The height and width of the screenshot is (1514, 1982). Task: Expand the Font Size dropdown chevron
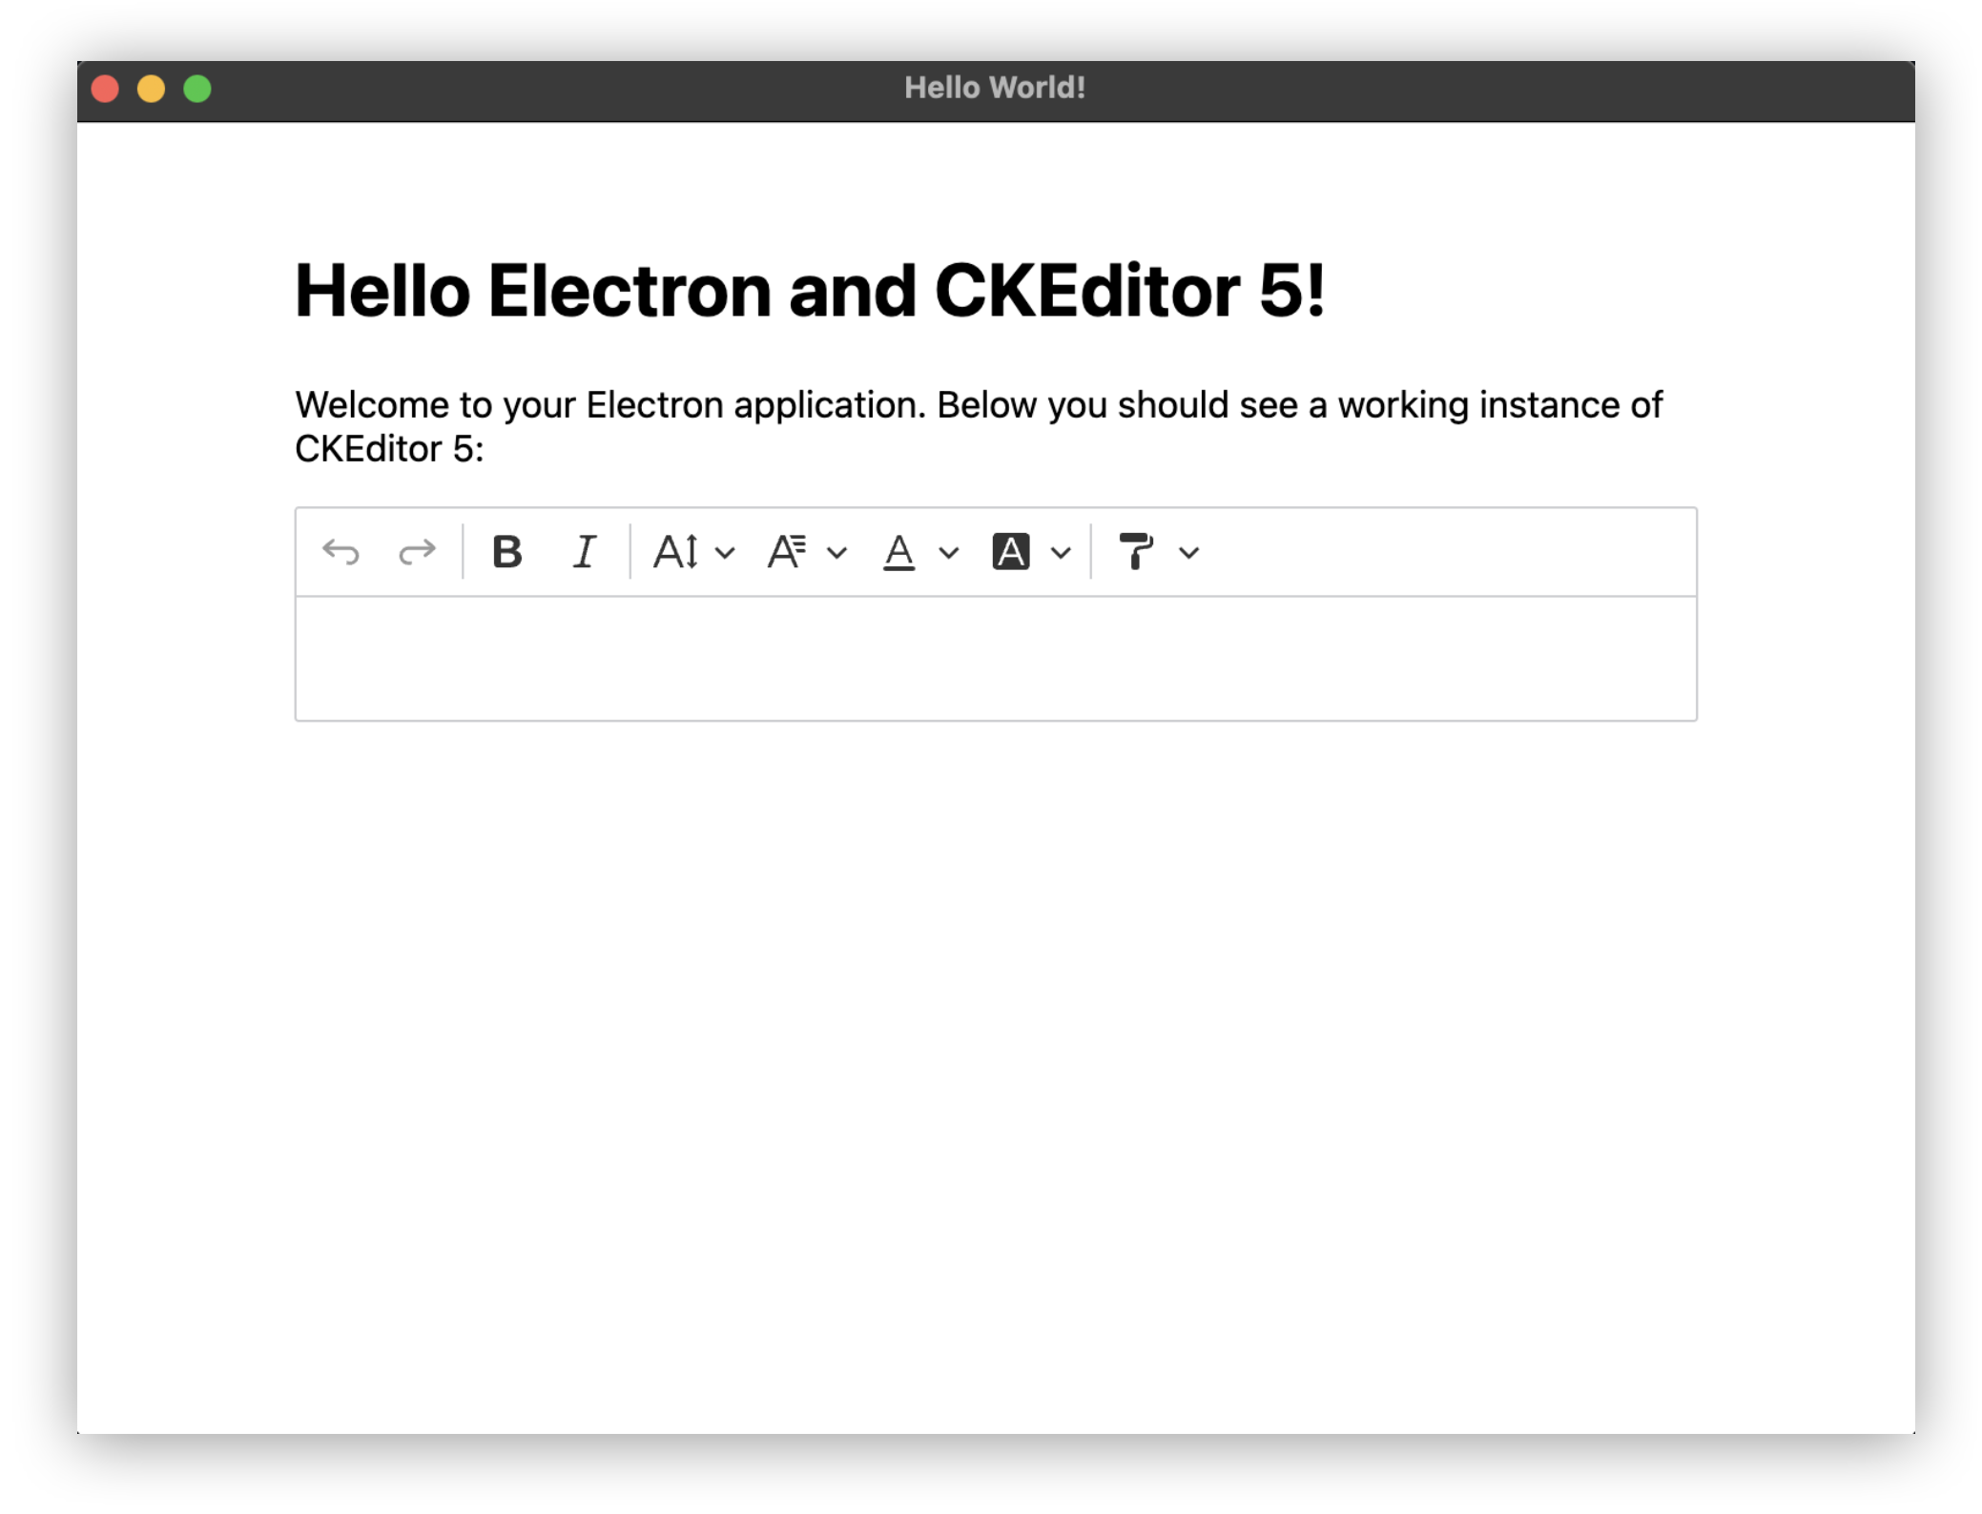pyautogui.click(x=727, y=553)
